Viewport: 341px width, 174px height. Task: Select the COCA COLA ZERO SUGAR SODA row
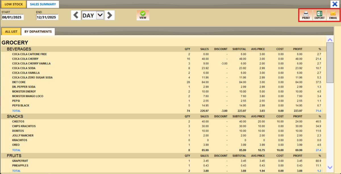163,77
